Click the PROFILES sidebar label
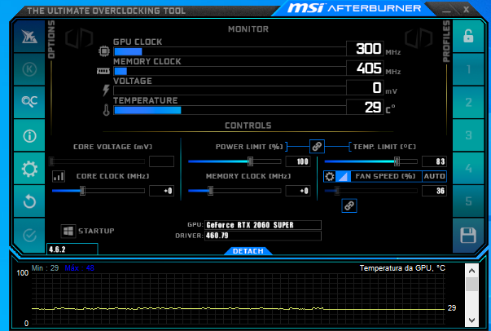491x331 pixels. coord(446,41)
